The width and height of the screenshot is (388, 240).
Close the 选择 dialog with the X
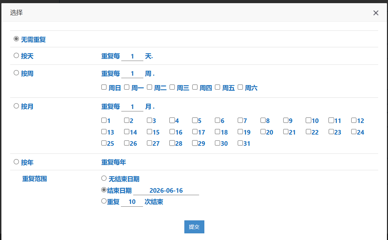[376, 13]
